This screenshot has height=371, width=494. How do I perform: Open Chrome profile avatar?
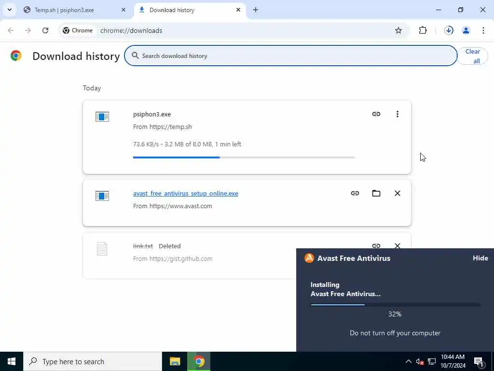tap(466, 30)
